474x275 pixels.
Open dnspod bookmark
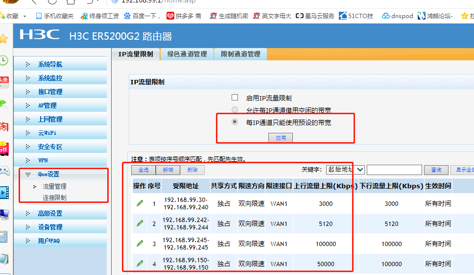tap(398, 16)
